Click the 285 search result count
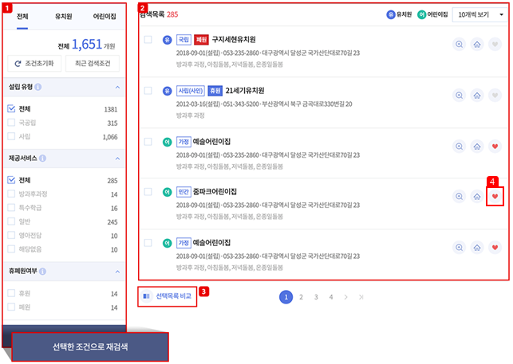Viewport: 513px width, 364px height. click(x=172, y=14)
